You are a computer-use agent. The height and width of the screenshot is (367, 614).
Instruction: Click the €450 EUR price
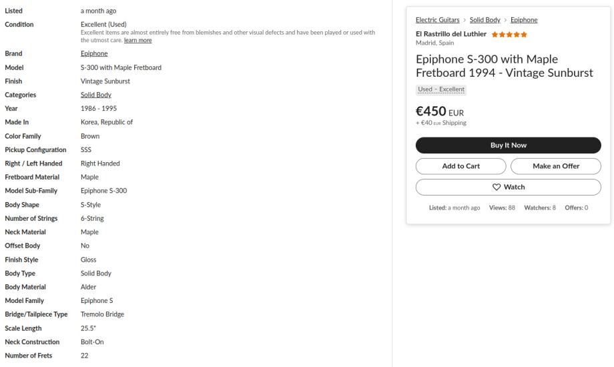click(439, 111)
